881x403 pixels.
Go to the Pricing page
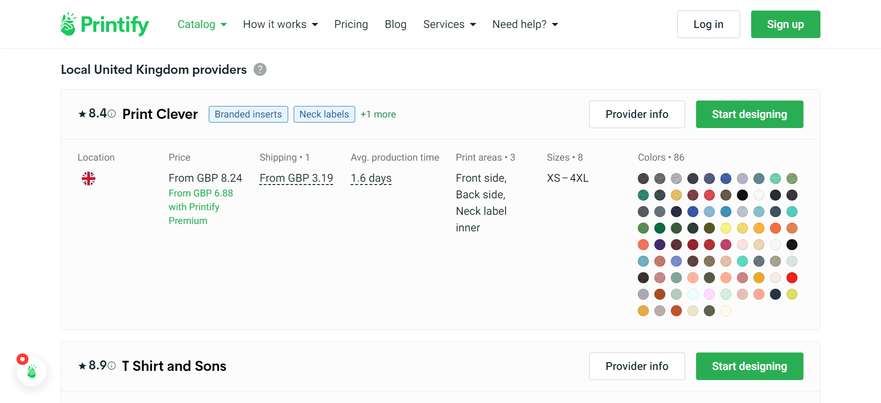tap(351, 24)
